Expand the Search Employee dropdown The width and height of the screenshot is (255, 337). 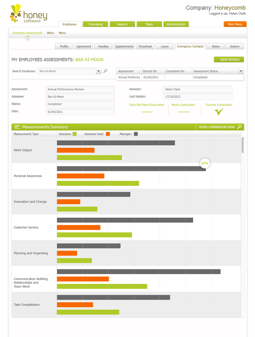99,71
